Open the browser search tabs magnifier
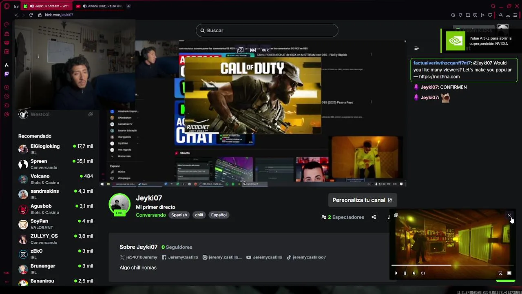Viewport: 522px width, 294px height. tap(493, 6)
